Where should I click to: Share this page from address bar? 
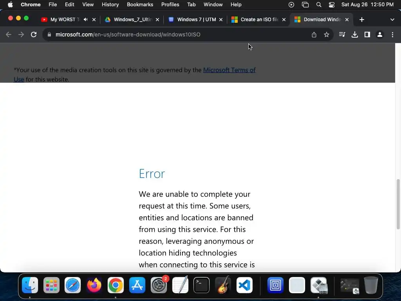pos(314,34)
